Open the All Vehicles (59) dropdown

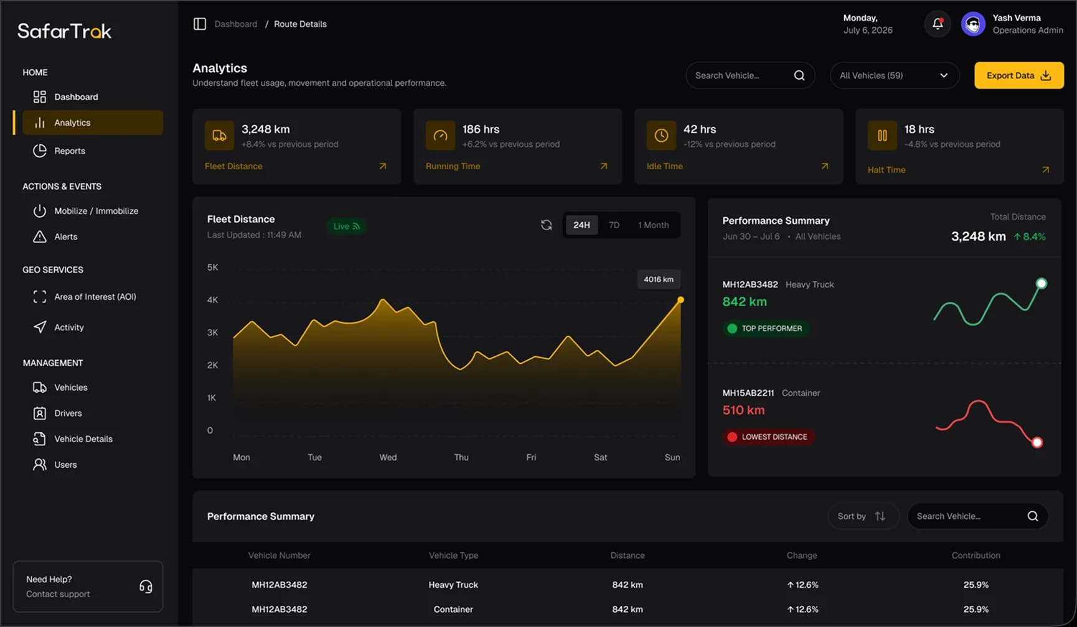click(894, 75)
